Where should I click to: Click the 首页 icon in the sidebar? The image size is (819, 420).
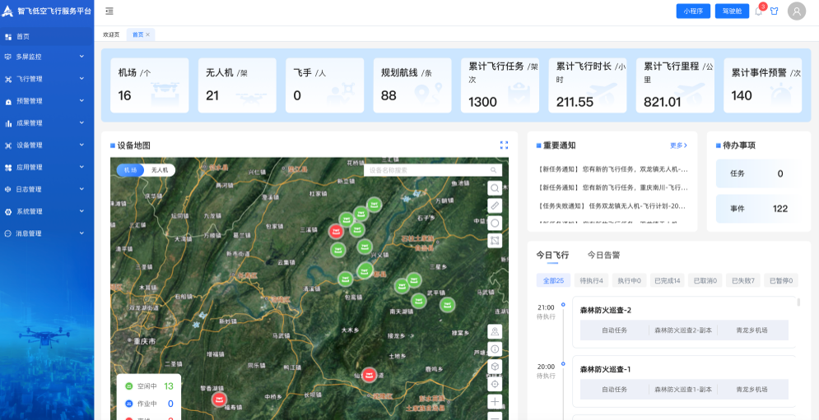(x=8, y=36)
